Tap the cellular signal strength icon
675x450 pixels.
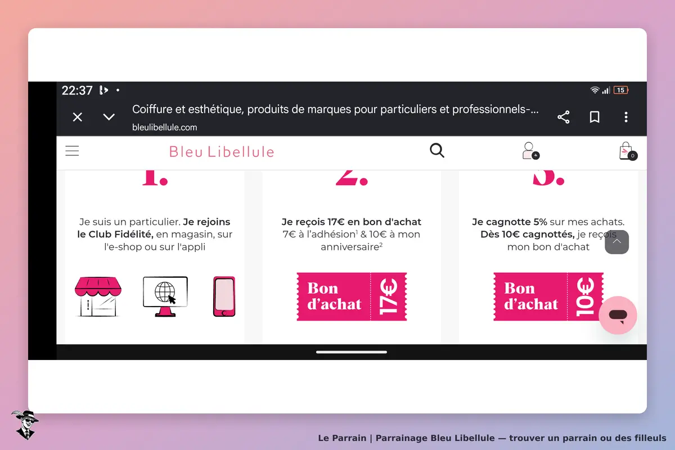606,90
